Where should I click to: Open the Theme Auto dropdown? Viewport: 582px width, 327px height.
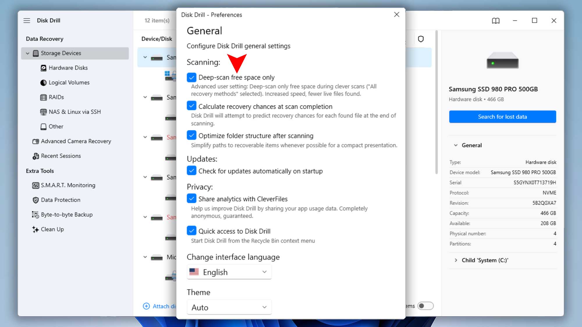[229, 307]
